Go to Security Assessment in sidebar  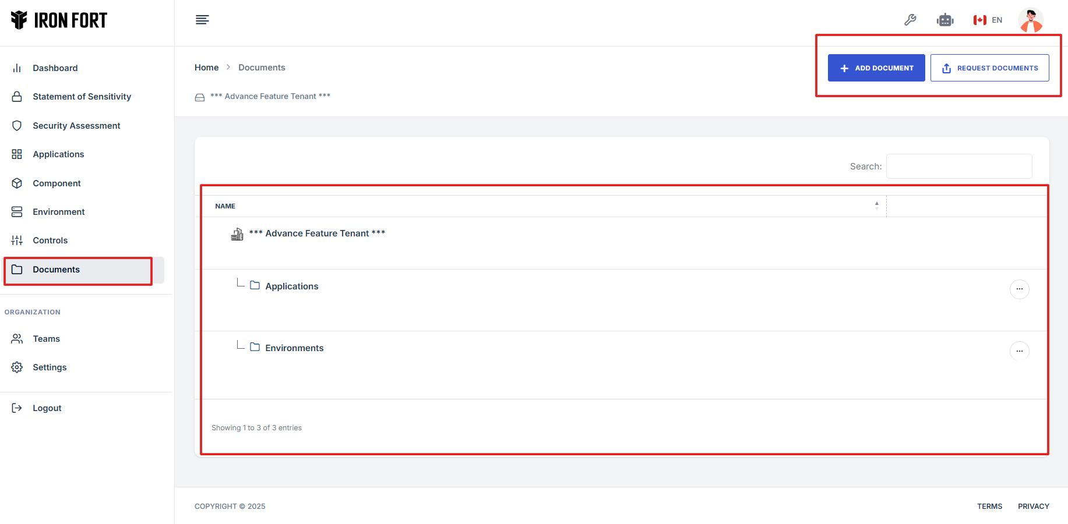[x=76, y=126]
